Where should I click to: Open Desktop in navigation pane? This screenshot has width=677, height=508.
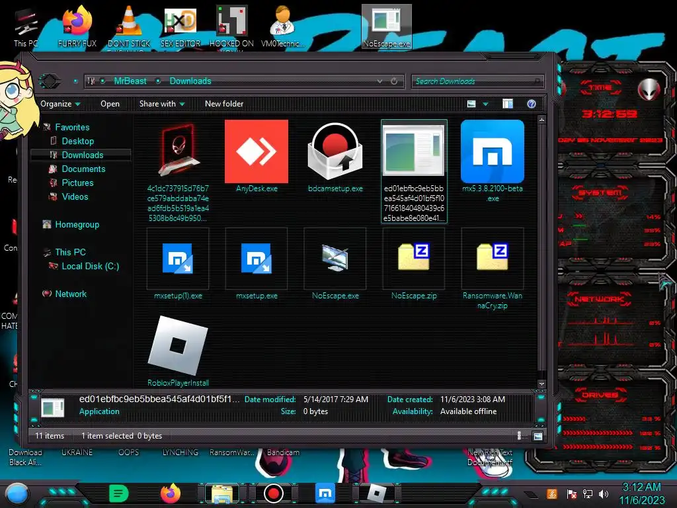[78, 142]
